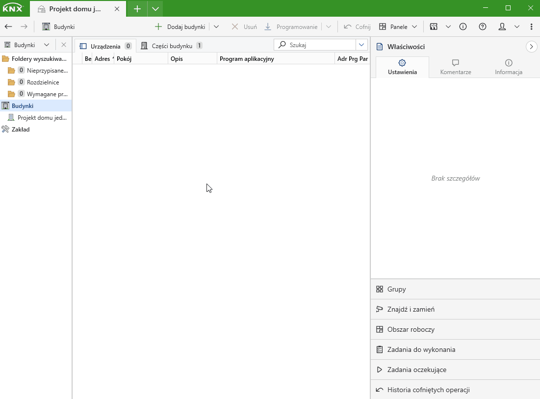Open the search filter dropdown arrow

coord(362,45)
